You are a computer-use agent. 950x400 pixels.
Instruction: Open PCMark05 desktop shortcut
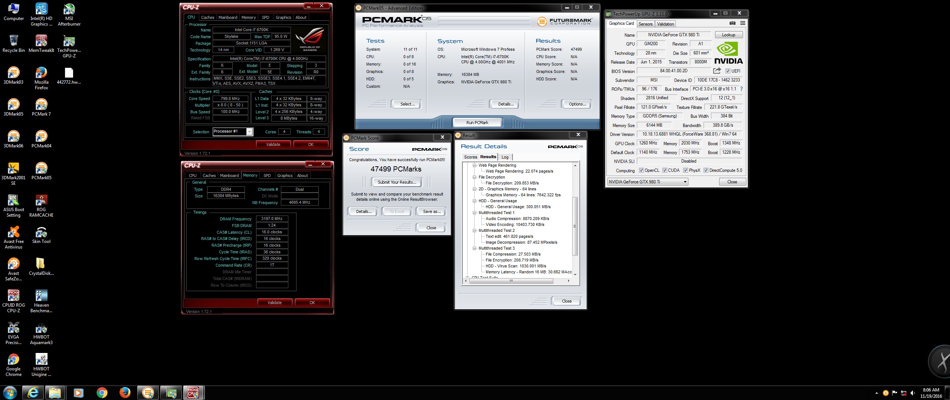[41, 171]
